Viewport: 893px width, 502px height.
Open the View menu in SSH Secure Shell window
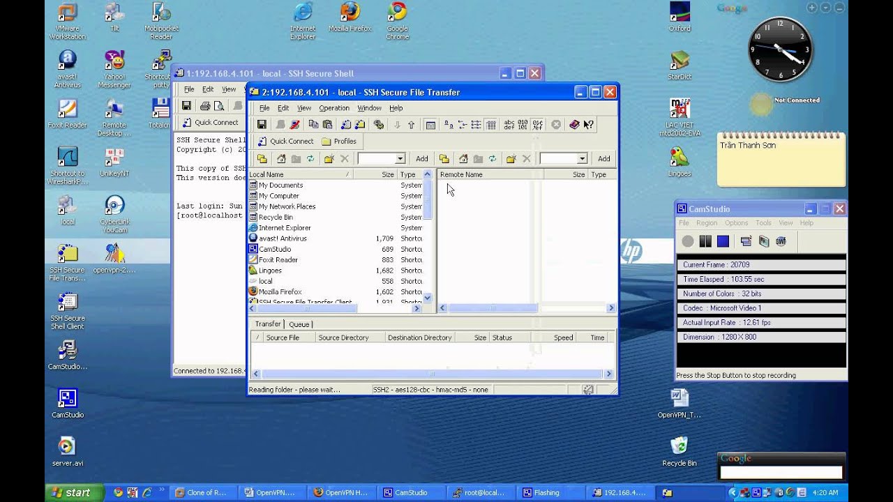point(229,89)
